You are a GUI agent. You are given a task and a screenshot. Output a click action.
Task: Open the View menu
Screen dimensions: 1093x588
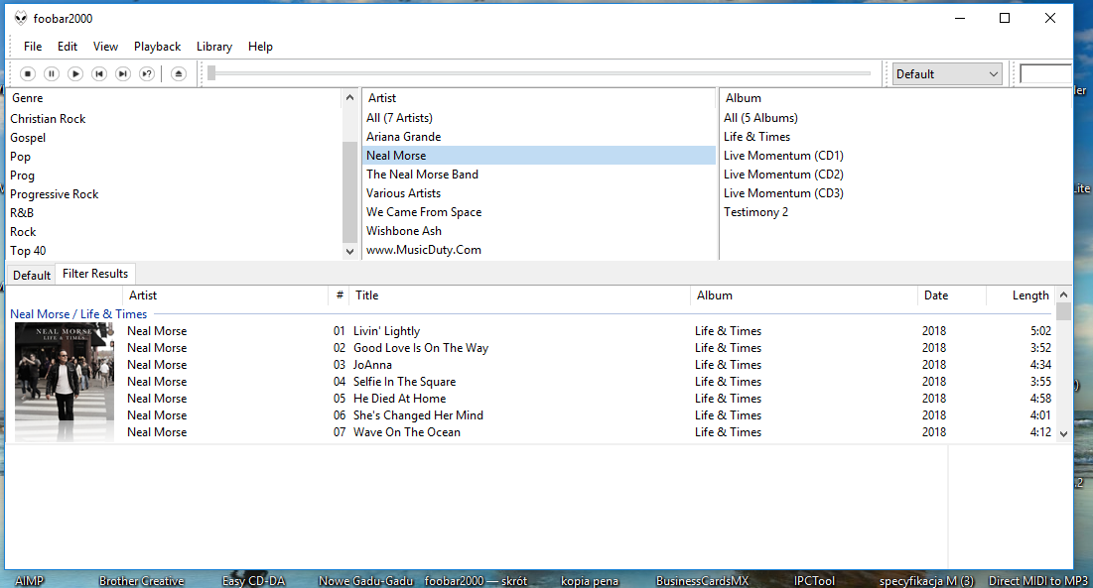105,47
